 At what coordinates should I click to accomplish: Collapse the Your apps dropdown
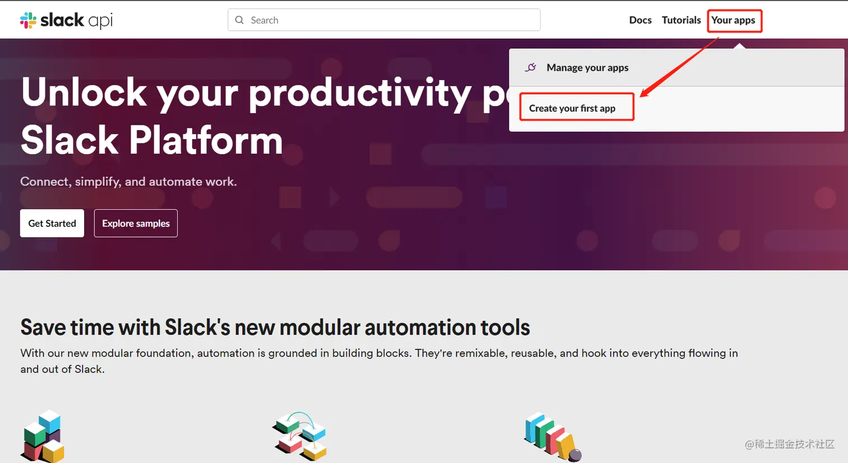pyautogui.click(x=733, y=20)
